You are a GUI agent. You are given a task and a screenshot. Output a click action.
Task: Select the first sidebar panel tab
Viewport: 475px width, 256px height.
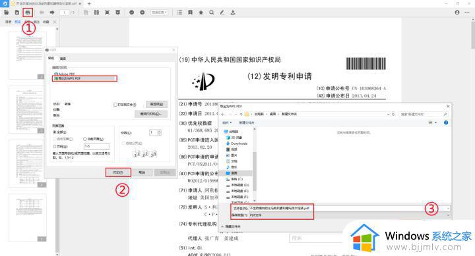(x=8, y=22)
